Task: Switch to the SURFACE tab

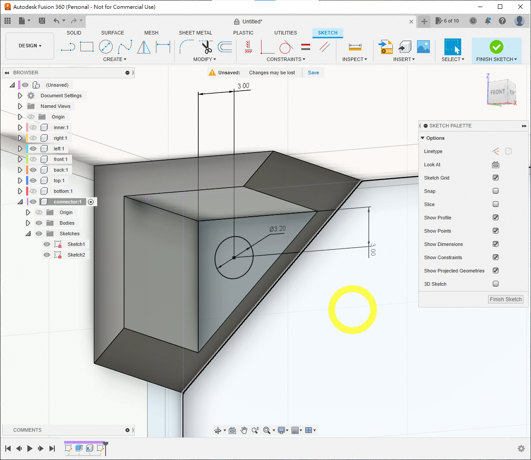Action: coord(112,33)
